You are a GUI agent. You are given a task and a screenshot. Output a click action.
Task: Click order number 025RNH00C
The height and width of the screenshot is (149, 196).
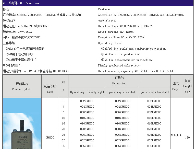tap(154, 135)
